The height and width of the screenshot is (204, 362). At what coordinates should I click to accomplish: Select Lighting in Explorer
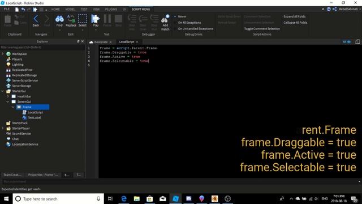coord(18,65)
